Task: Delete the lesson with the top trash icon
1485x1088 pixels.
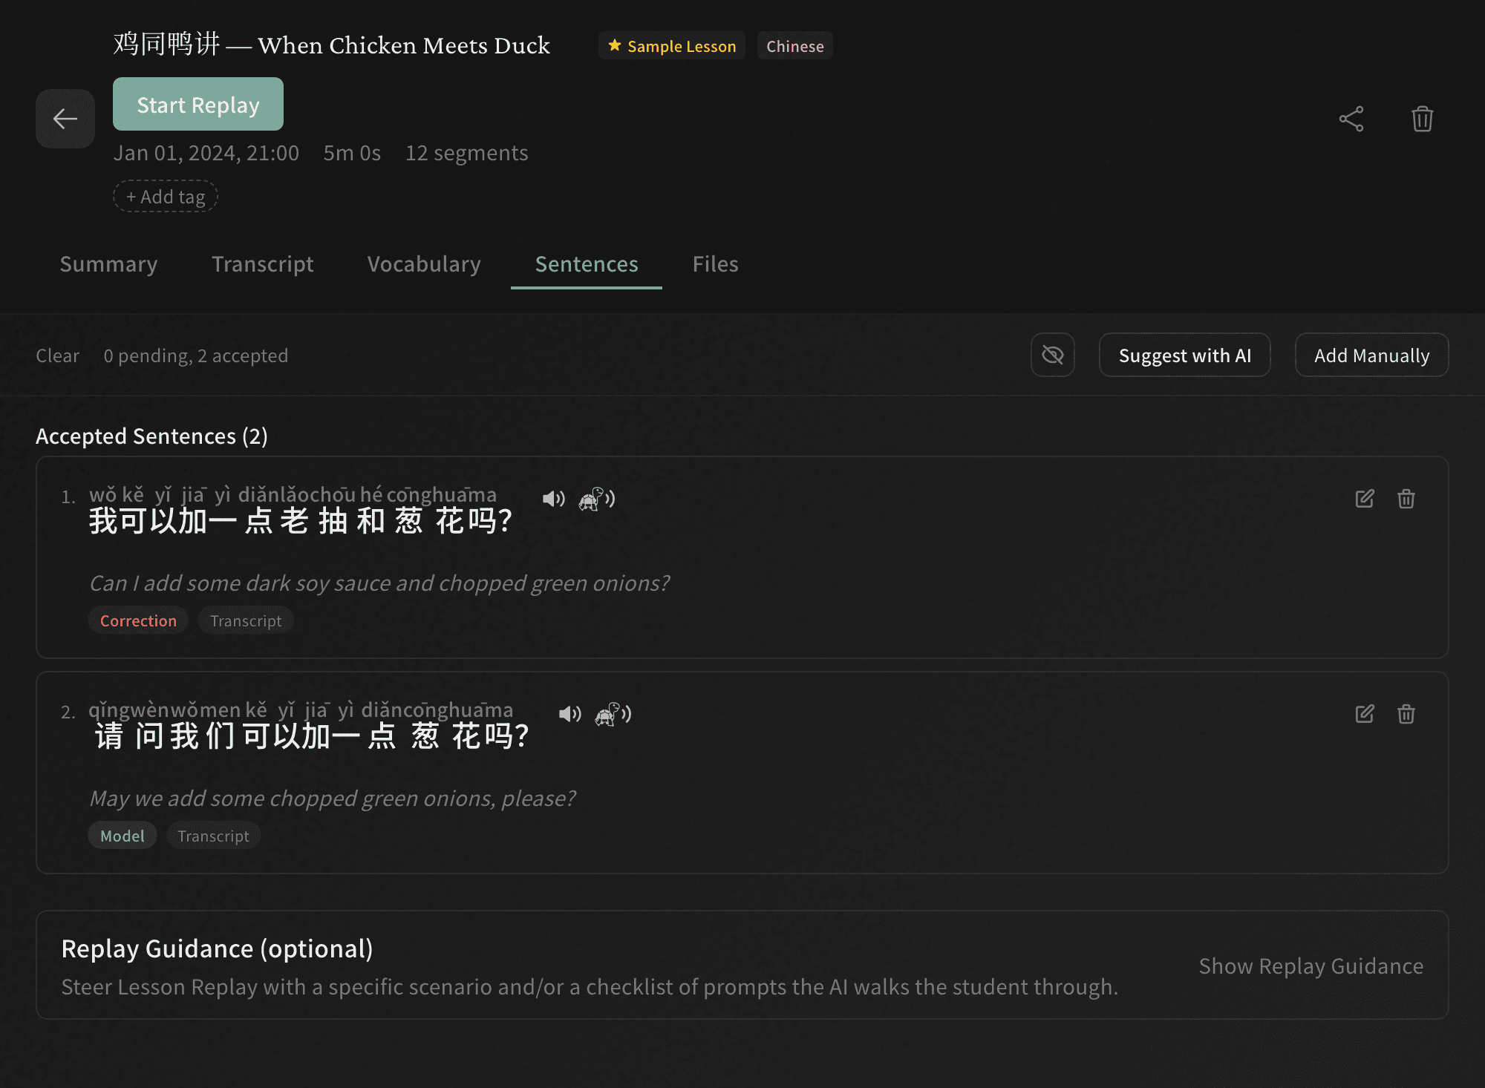Action: pos(1422,119)
